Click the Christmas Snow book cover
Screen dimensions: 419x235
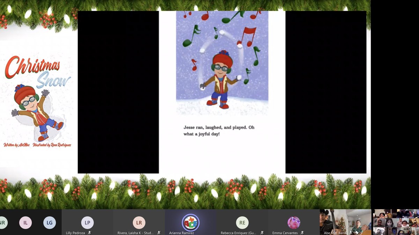37,101
